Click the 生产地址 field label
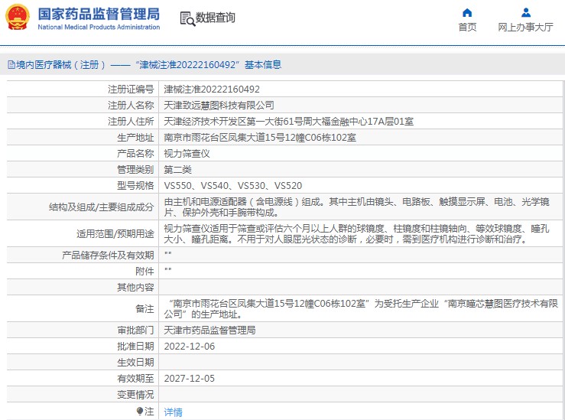 (x=135, y=138)
